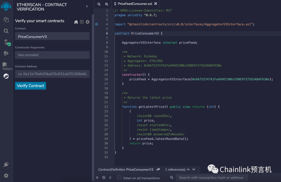Open Remix settings gear in sidebar
Screen dimensions: 281x182
coord(6,176)
